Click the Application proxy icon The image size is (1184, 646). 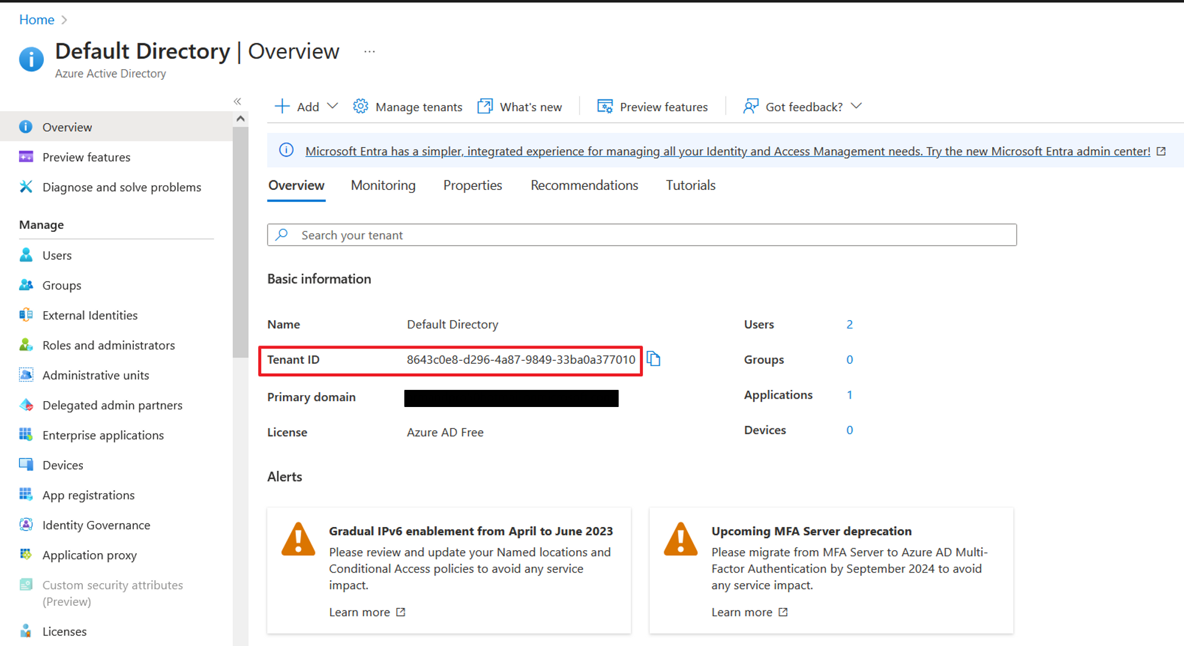pyautogui.click(x=26, y=554)
